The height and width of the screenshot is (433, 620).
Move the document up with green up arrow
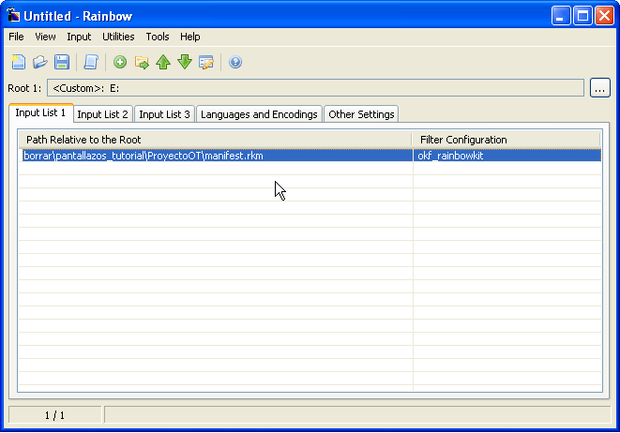[163, 63]
